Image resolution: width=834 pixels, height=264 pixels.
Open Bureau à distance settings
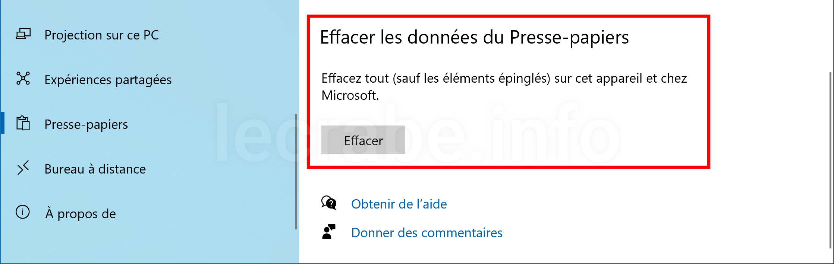[95, 169]
